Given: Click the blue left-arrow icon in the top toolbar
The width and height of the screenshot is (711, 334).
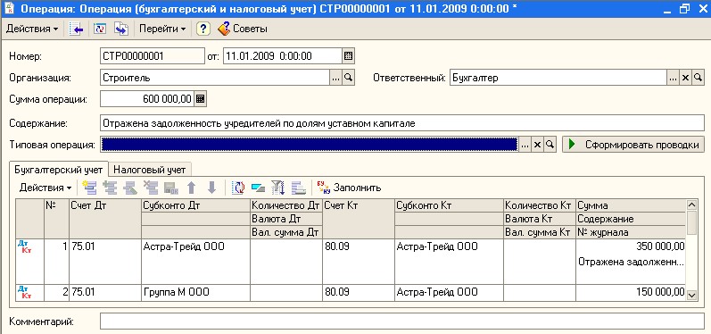Looking at the screenshot, I should pos(76,29).
